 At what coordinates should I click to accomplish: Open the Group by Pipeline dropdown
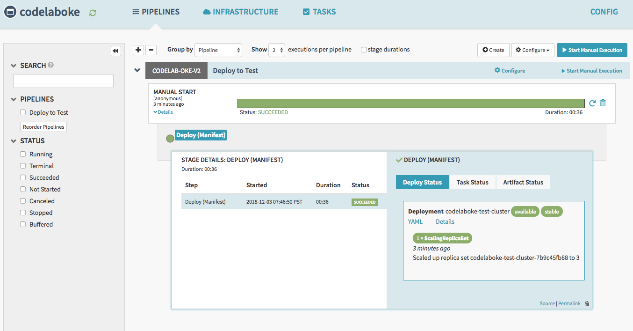pyautogui.click(x=218, y=50)
